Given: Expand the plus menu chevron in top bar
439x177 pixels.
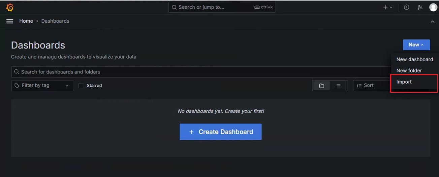Looking at the screenshot, I should [391, 7].
